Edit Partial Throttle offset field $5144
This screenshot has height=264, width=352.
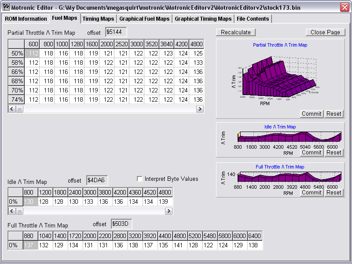coord(116,32)
